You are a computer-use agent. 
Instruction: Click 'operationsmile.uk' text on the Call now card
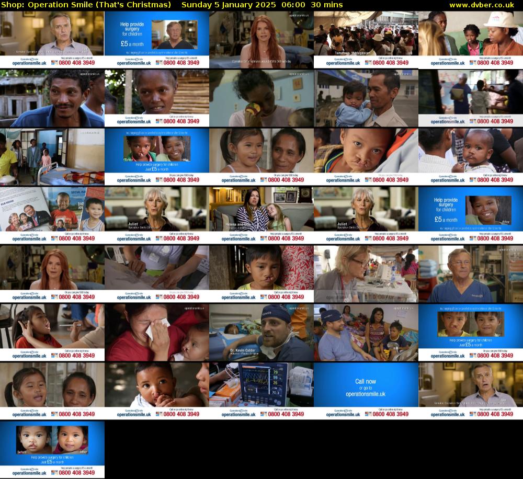pos(365,394)
